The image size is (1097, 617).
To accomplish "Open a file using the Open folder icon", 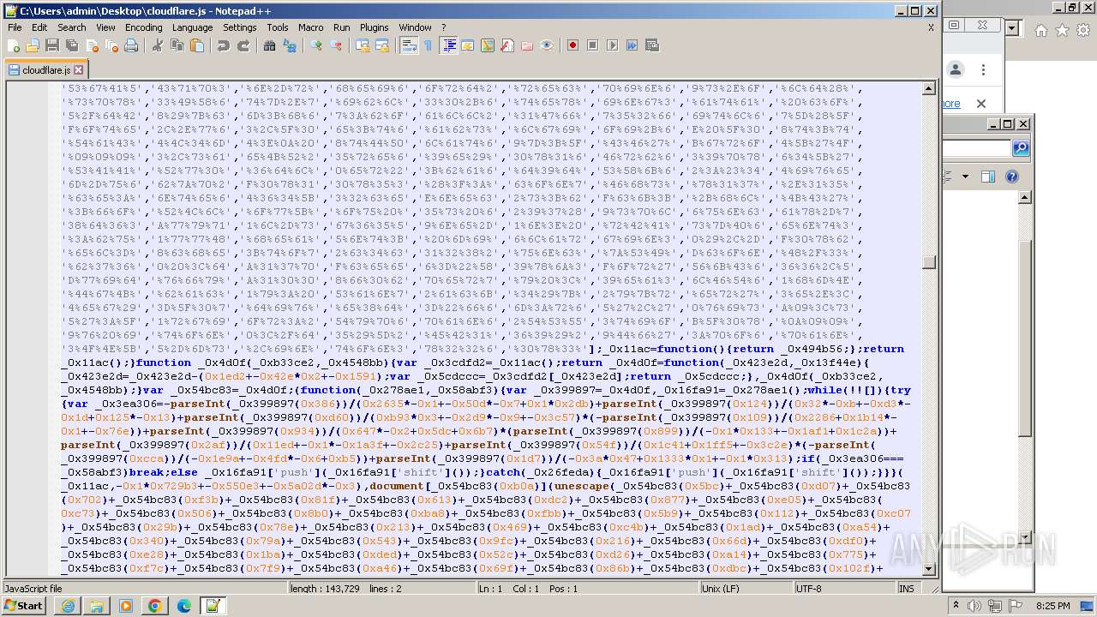I will [33, 45].
